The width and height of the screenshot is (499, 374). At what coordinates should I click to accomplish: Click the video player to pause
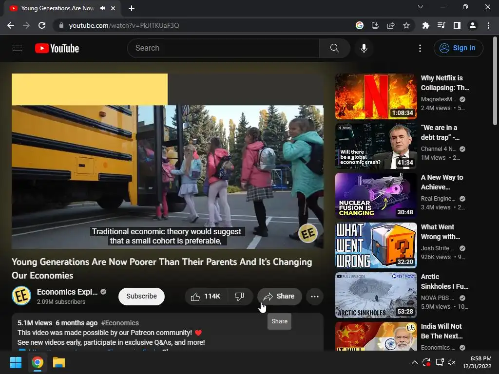168,161
